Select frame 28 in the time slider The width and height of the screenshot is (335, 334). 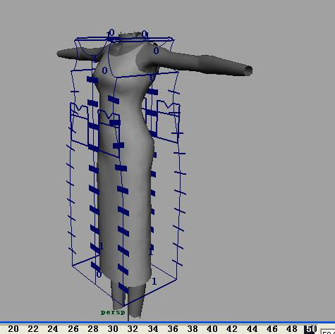[93, 329]
